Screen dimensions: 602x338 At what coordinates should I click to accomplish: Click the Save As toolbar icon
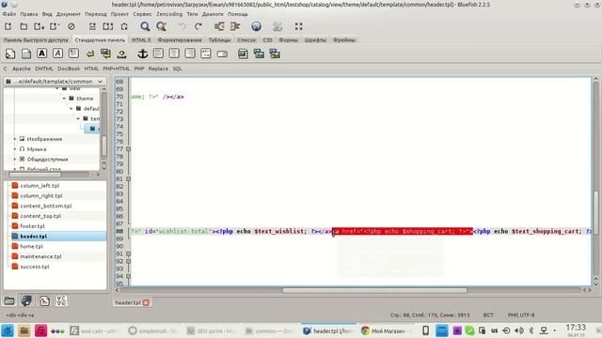(x=55, y=26)
